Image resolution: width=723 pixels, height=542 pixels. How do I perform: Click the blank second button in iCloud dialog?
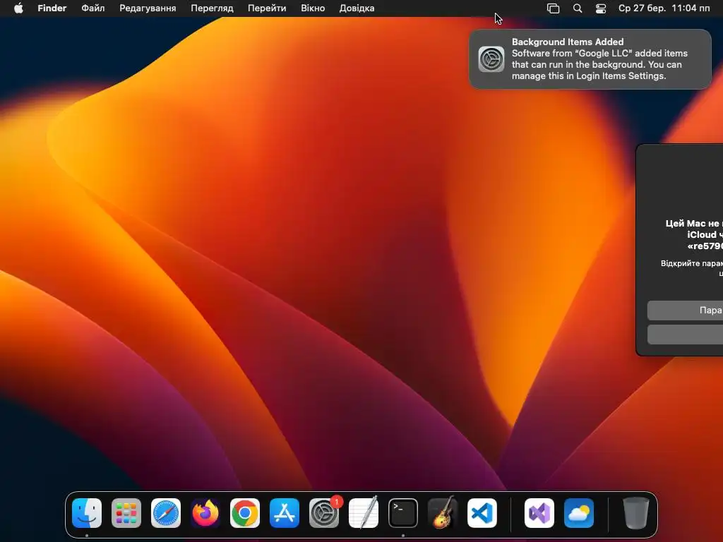tap(685, 335)
